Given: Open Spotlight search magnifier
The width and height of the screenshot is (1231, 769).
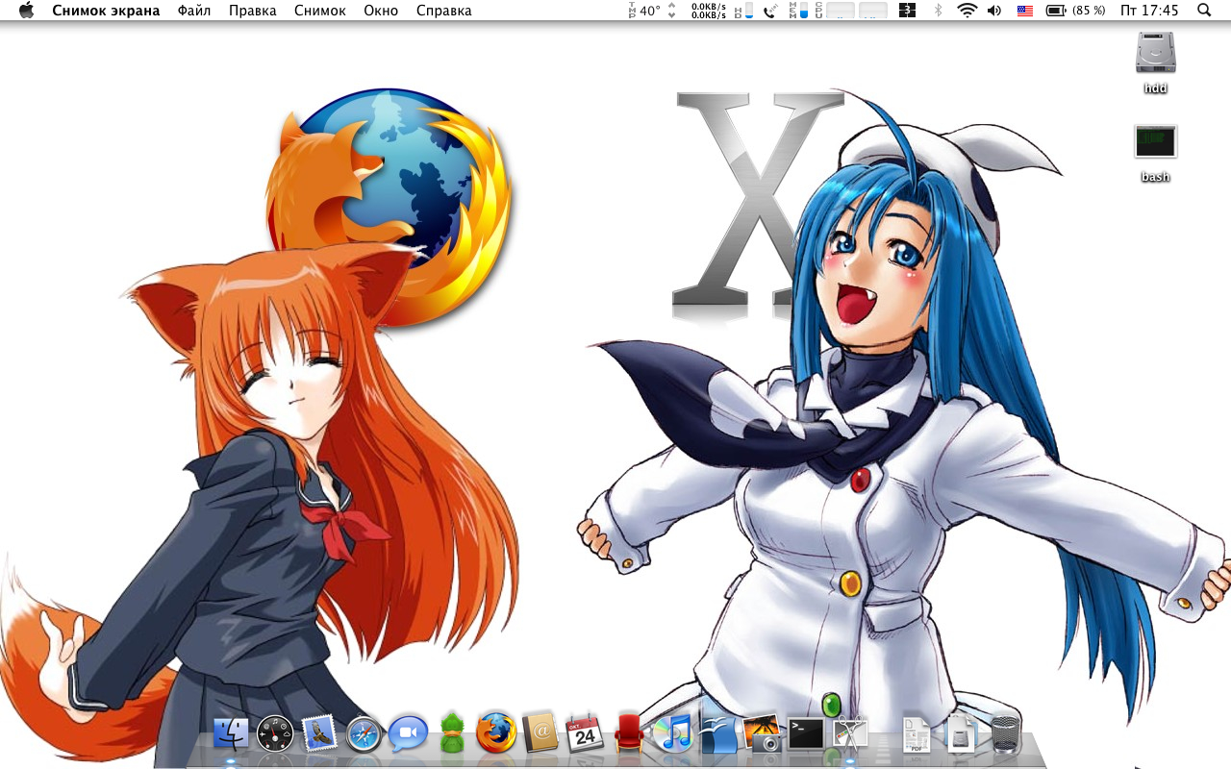Looking at the screenshot, I should [1205, 11].
